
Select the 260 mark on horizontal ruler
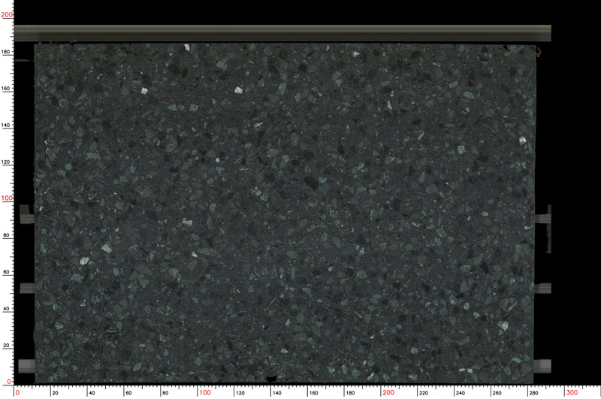498,392
